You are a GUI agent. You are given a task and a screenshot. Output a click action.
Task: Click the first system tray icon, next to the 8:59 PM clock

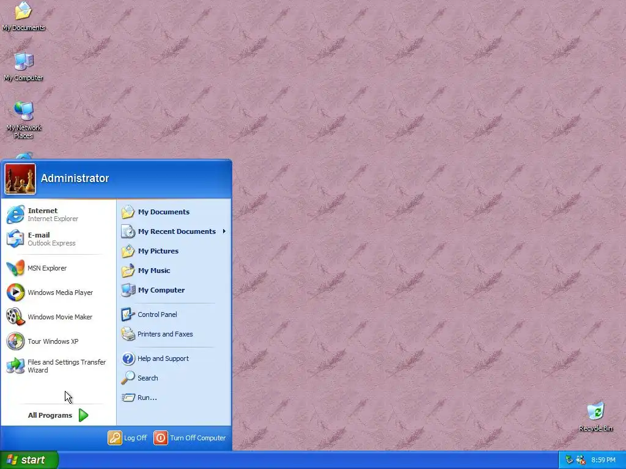[569, 460]
